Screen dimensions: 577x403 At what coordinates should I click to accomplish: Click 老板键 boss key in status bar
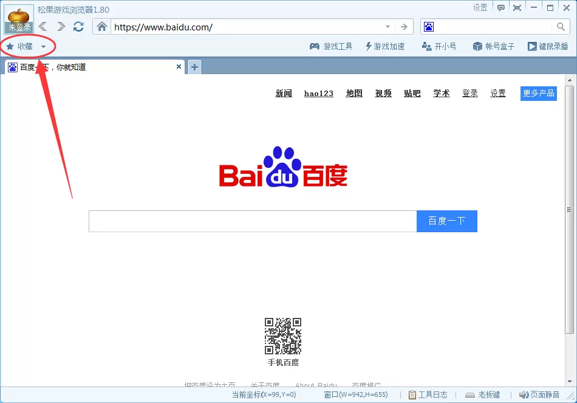point(483,395)
